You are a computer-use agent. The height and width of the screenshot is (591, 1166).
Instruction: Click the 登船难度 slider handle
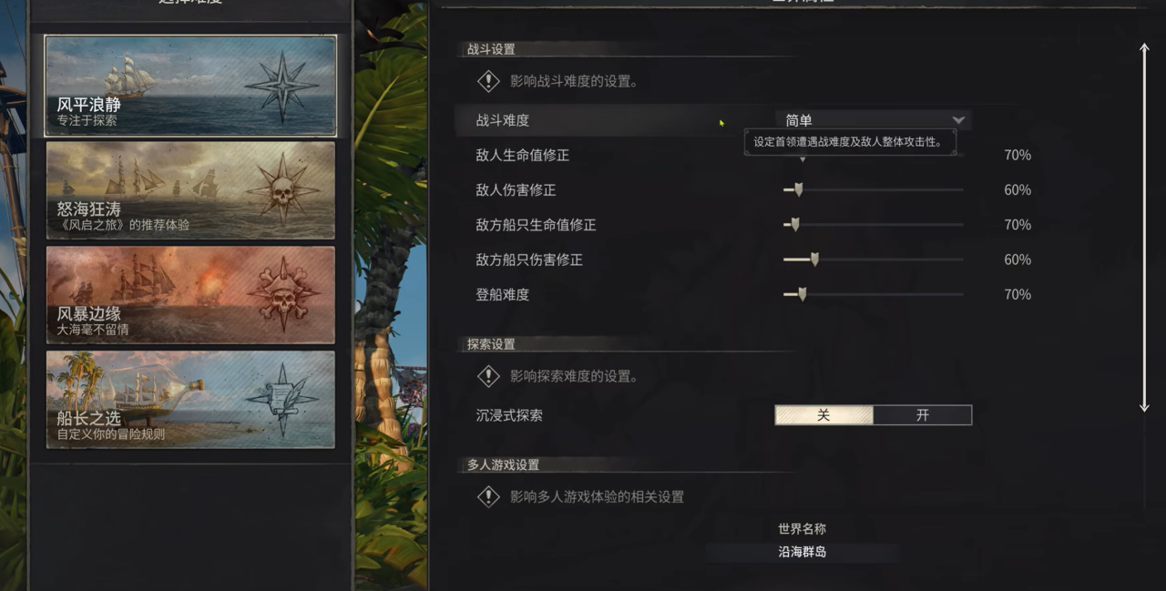(x=802, y=294)
